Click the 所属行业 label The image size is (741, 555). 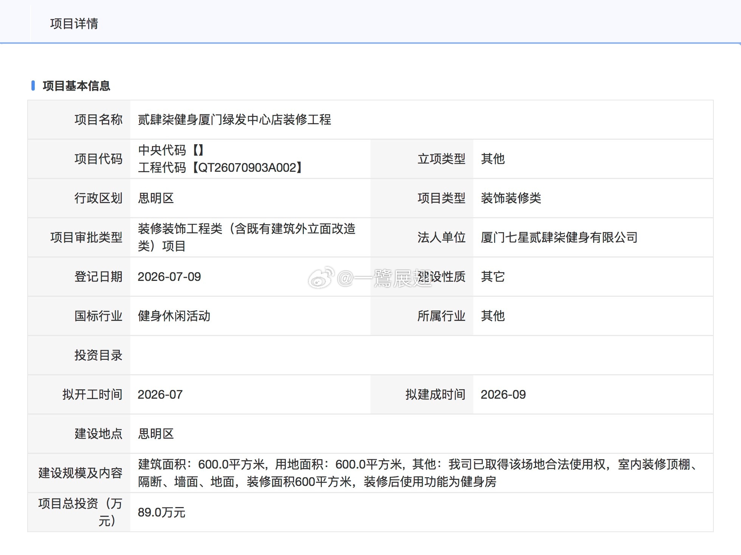(441, 316)
